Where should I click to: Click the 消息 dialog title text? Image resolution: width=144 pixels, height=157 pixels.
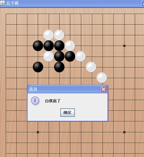[x=33, y=89]
